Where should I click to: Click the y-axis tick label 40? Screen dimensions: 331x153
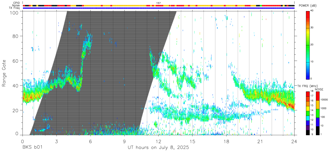(16, 86)
